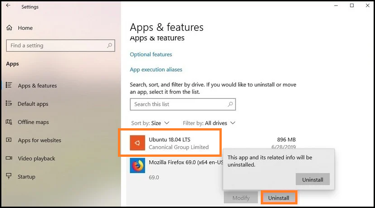The width and height of the screenshot is (375, 208).
Task: Open the Sort by Size dropdown
Action: click(x=150, y=123)
